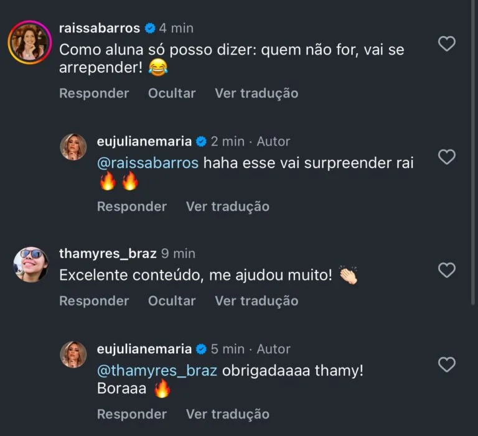Like eujulianemaria's reply to raissabarros
478x436 pixels.
(x=447, y=157)
